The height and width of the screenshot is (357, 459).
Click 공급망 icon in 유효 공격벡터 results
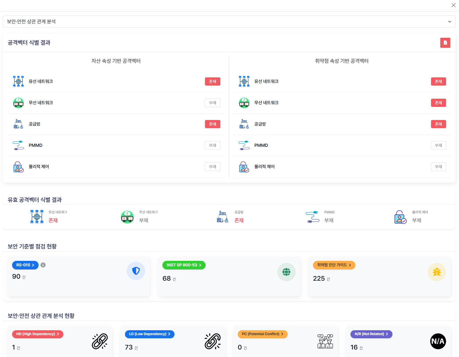pyautogui.click(x=223, y=217)
